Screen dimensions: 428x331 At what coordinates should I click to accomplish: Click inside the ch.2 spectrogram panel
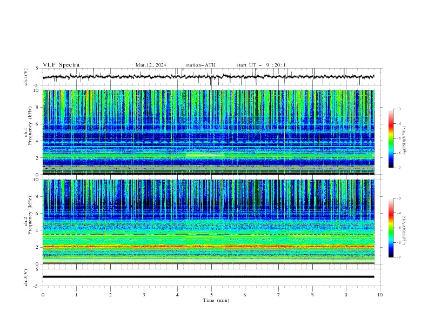click(x=208, y=222)
